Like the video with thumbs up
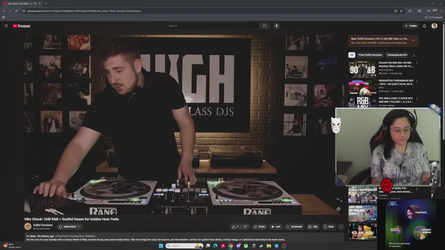Image resolution: width=445 pixels, height=250 pixels. coord(235,227)
